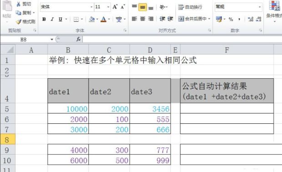Toggle Italic formatting
Image resolution: width=282 pixels, height=172 pixels.
coord(52,19)
